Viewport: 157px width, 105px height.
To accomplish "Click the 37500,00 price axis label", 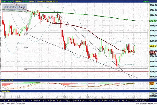I will (x=153, y=15).
